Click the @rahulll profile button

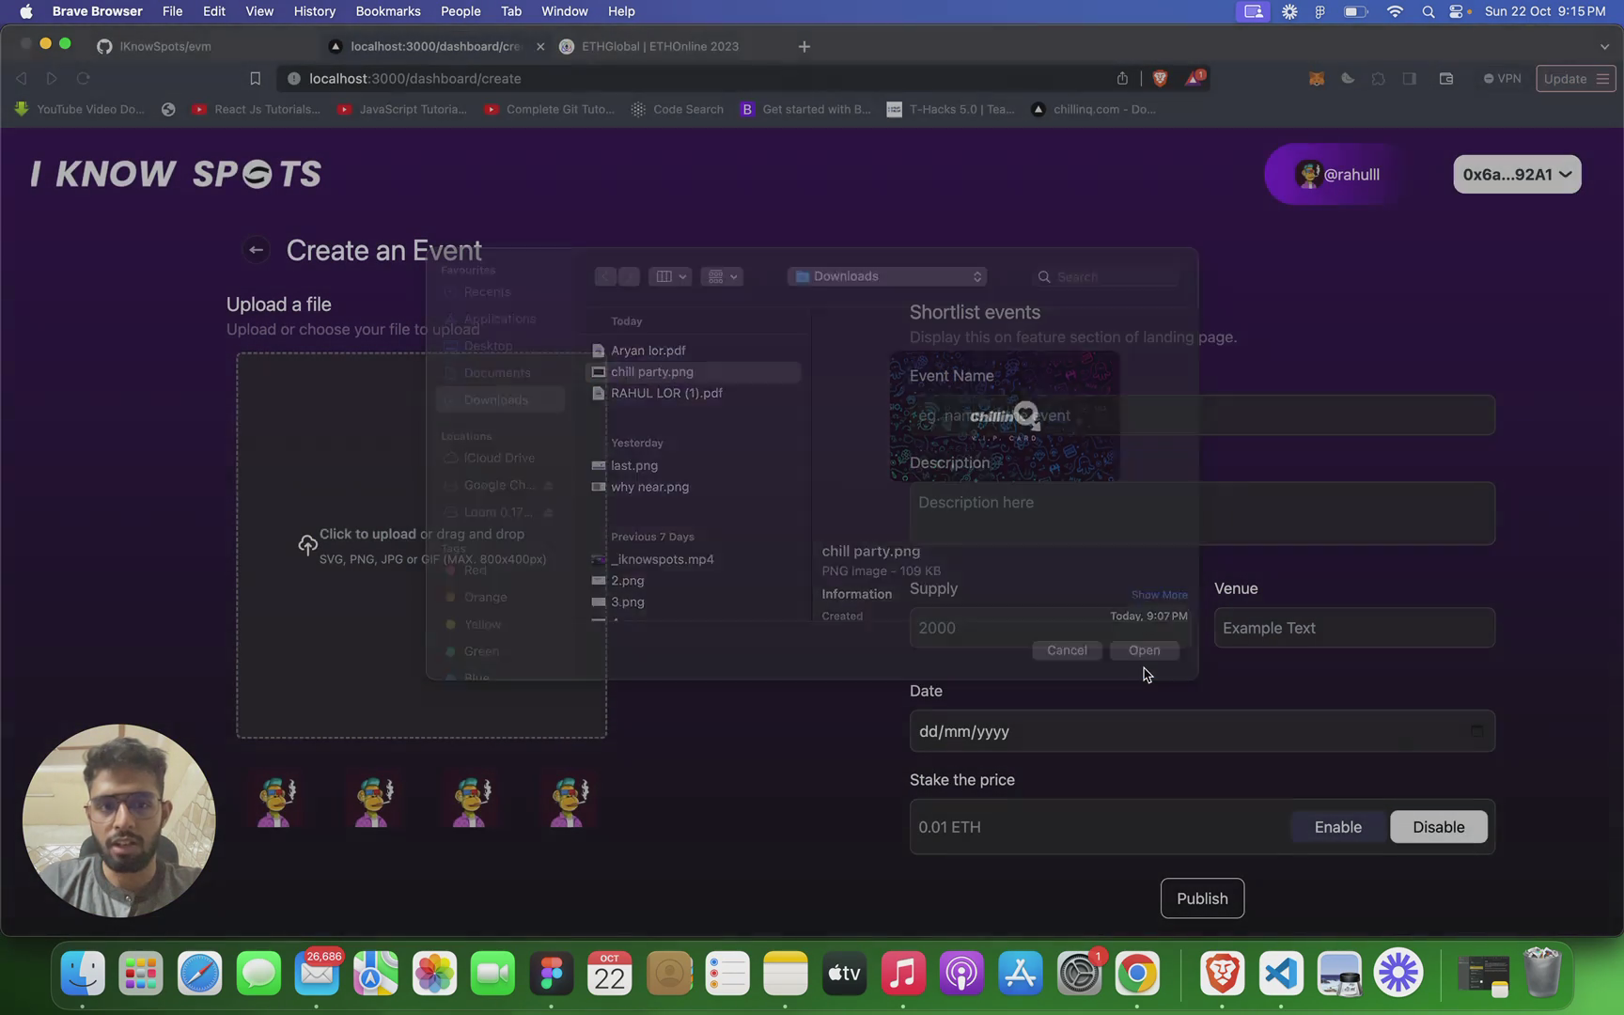pyautogui.click(x=1337, y=174)
